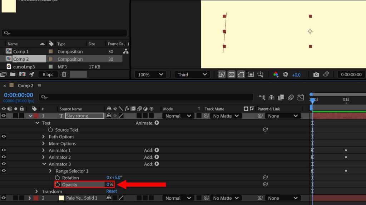Toggle Animator 3 visibility eye
The image size is (366, 205).
pos(4,164)
